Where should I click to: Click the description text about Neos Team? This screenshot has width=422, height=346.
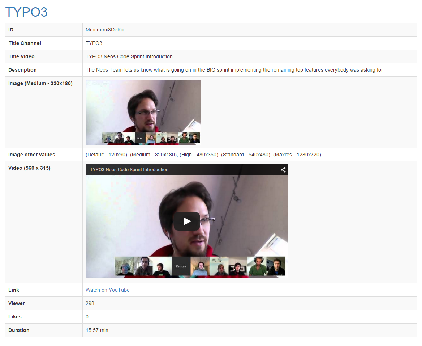234,70
